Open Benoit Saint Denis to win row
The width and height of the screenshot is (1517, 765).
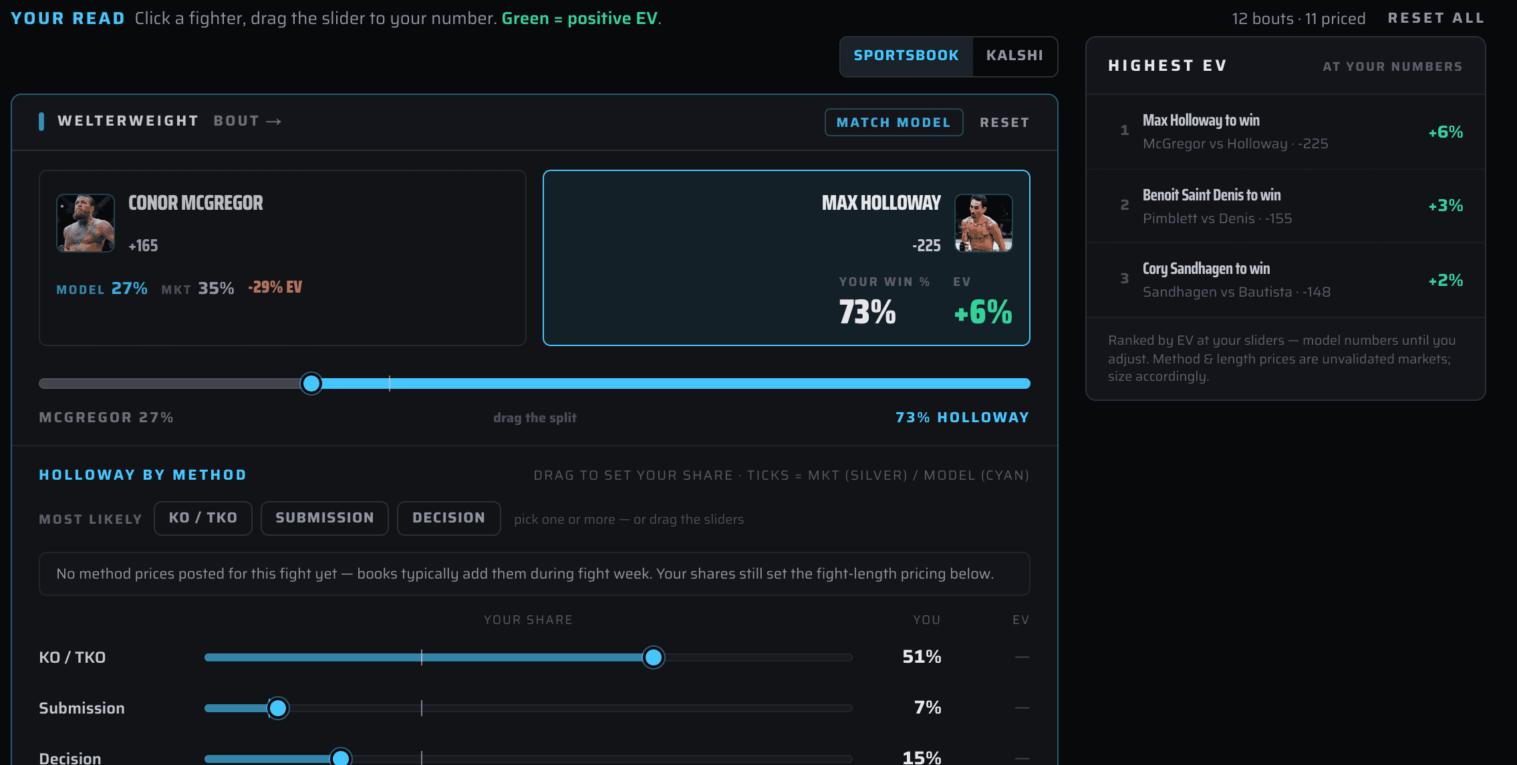(1286, 206)
